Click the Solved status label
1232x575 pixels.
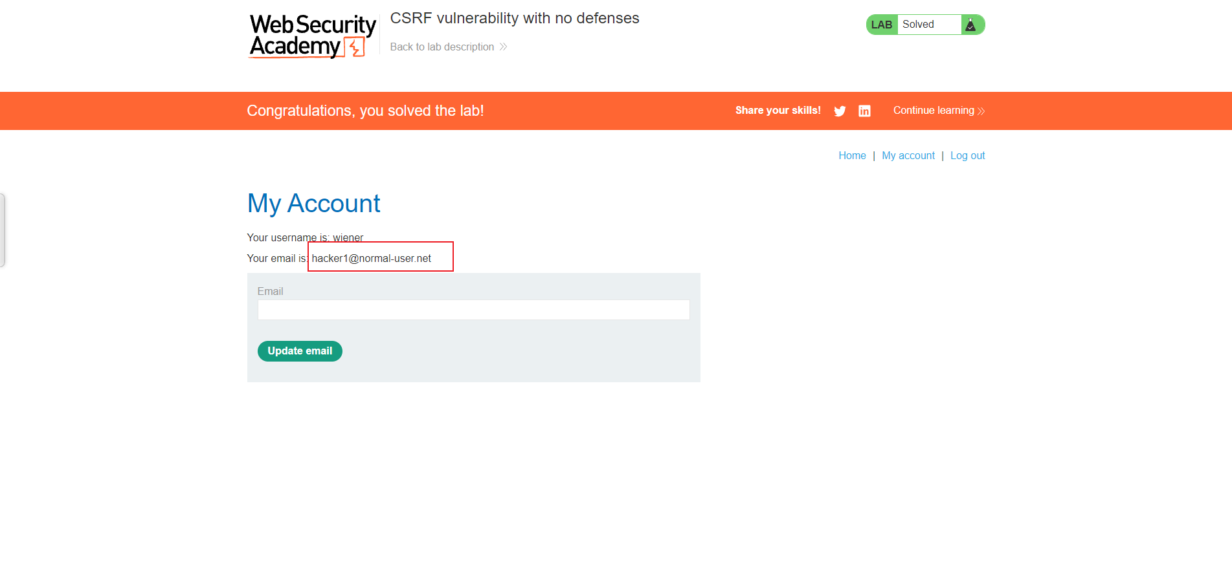coord(918,25)
